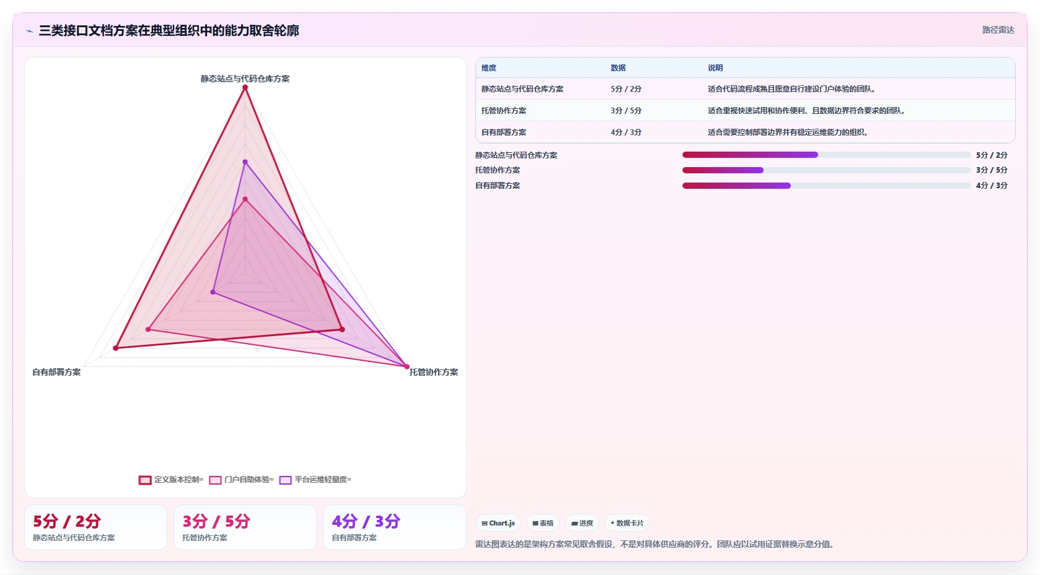Image resolution: width=1040 pixels, height=575 pixels.
Task: Click the 数据 column header
Action: pos(618,68)
